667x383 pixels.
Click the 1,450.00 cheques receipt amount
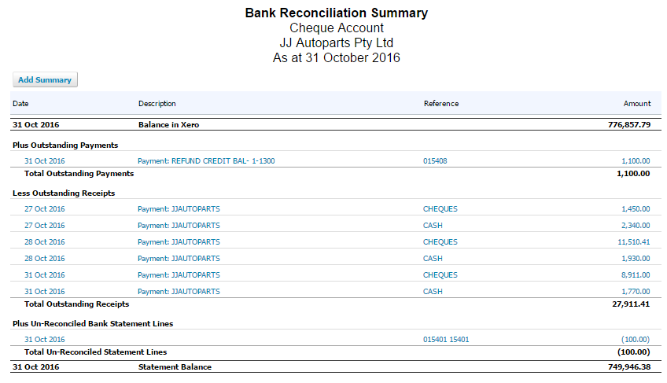click(636, 209)
